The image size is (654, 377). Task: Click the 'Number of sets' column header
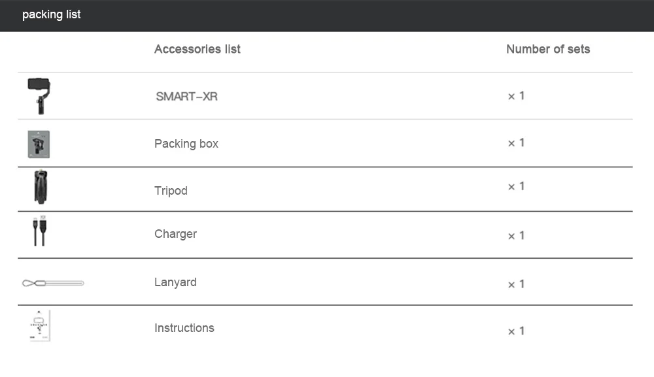[548, 49]
